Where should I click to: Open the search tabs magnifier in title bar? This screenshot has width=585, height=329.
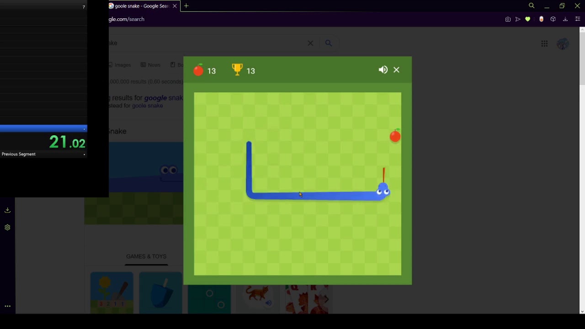pos(532,5)
